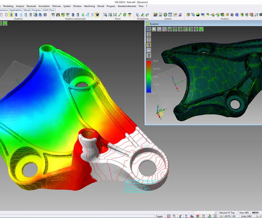Open the Mould menu in menu bar
Screen dimensions: 262x218
point(101,6)
